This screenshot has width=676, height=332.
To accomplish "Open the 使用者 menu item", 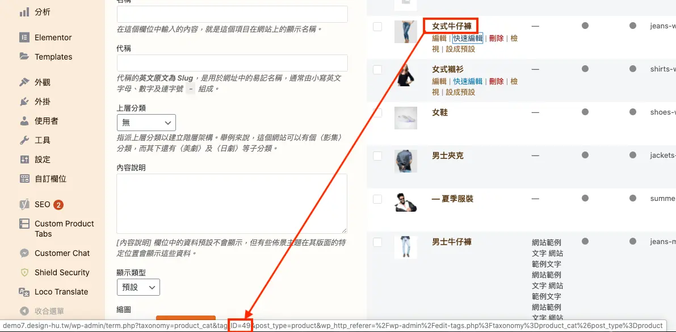I will coord(47,121).
